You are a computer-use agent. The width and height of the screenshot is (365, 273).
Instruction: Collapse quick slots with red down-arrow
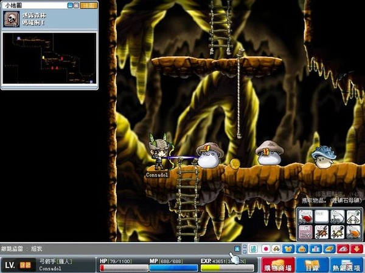(356, 249)
